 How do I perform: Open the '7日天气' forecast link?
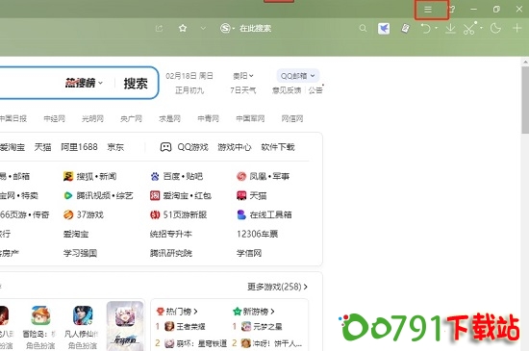click(x=243, y=90)
